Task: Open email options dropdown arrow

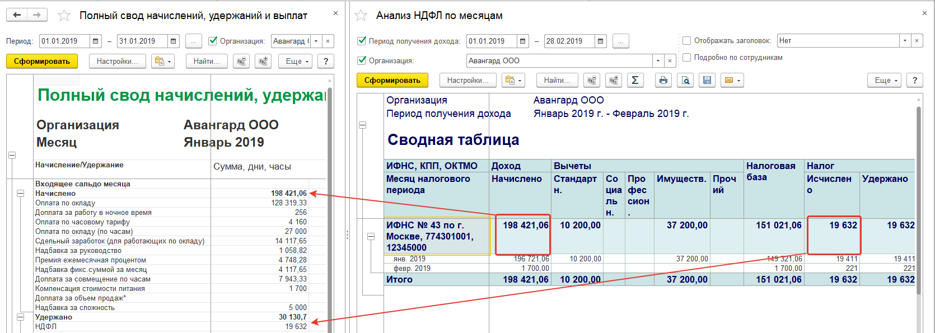Action: [x=739, y=81]
